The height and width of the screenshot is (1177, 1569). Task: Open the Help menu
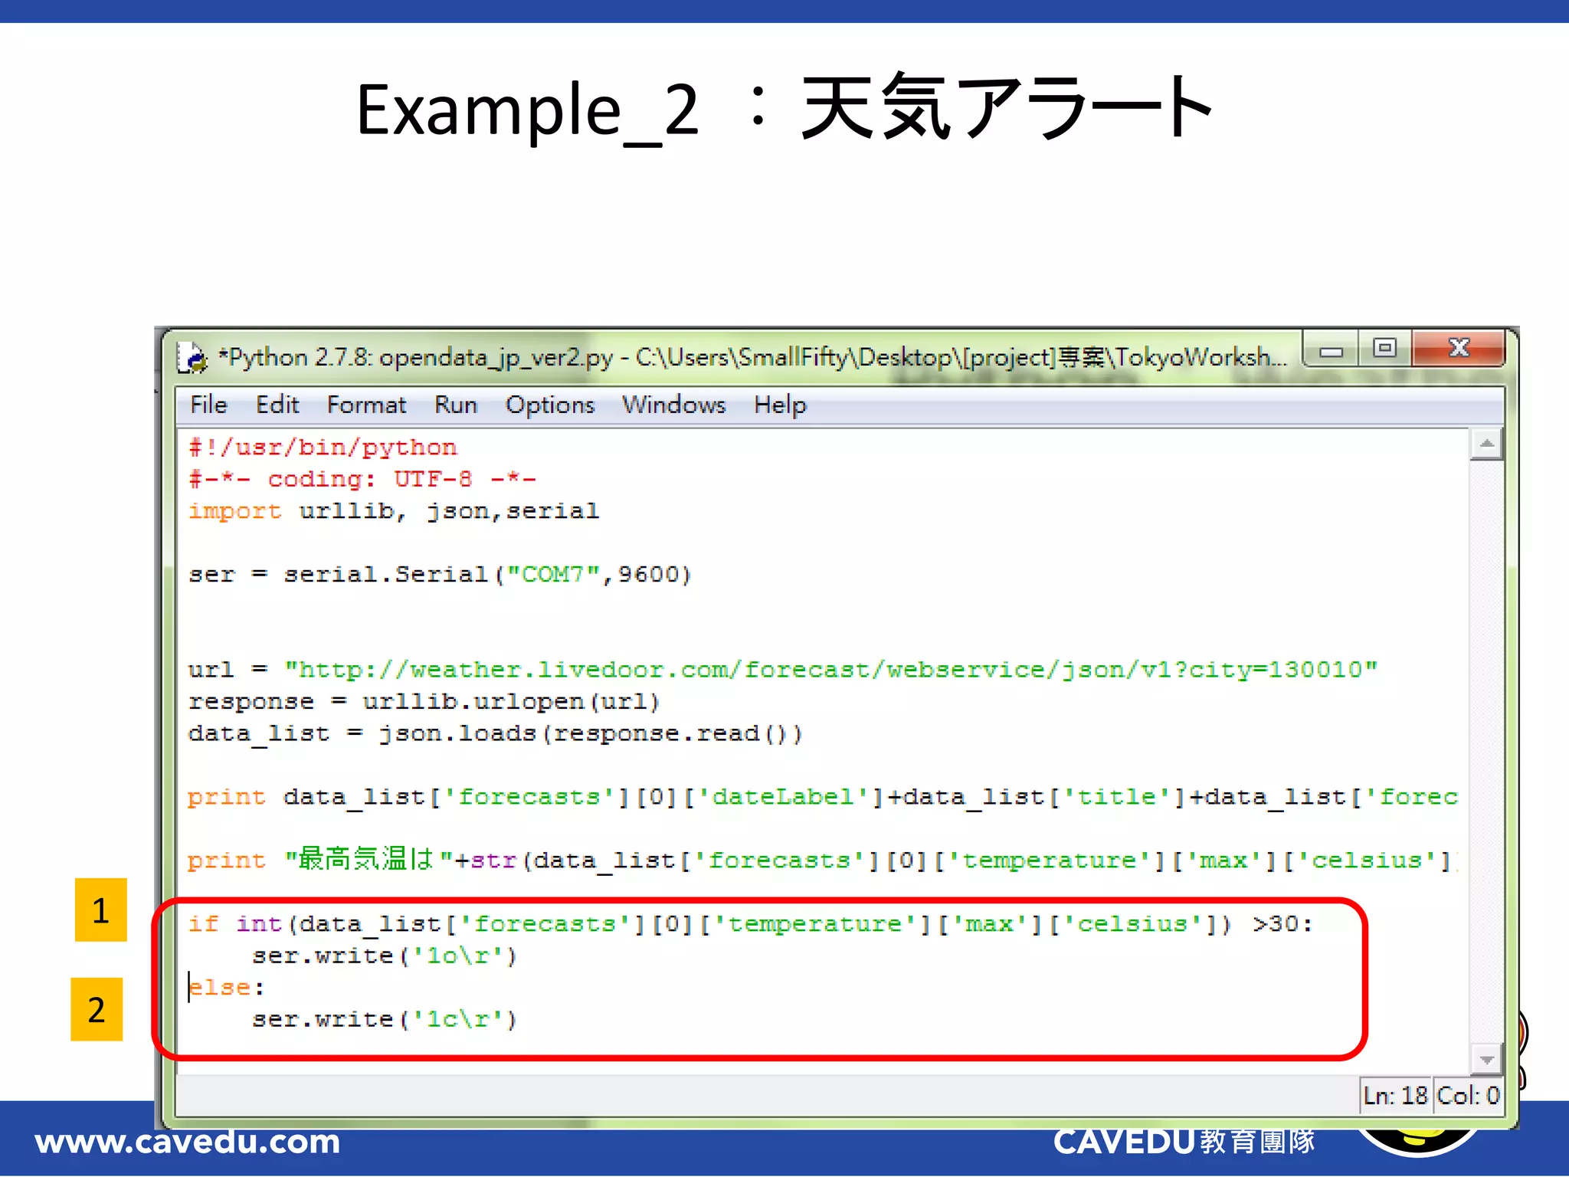(780, 405)
